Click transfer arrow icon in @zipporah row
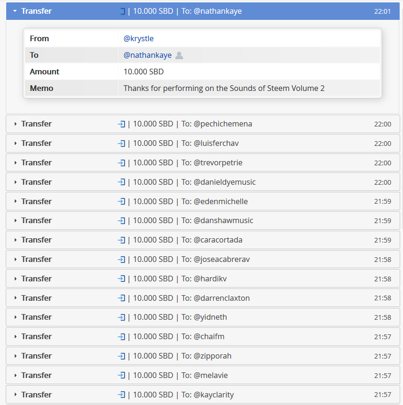This screenshot has height=405, width=403. pyautogui.click(x=121, y=356)
